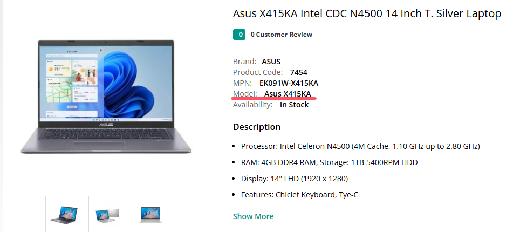Click the Processor specification bullet line

[x=360, y=146]
